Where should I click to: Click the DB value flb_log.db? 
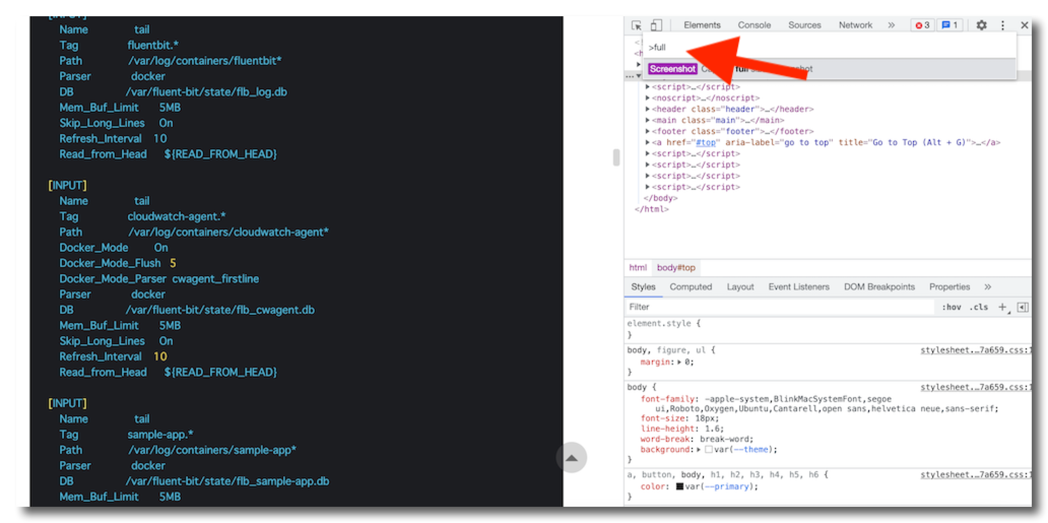point(206,92)
